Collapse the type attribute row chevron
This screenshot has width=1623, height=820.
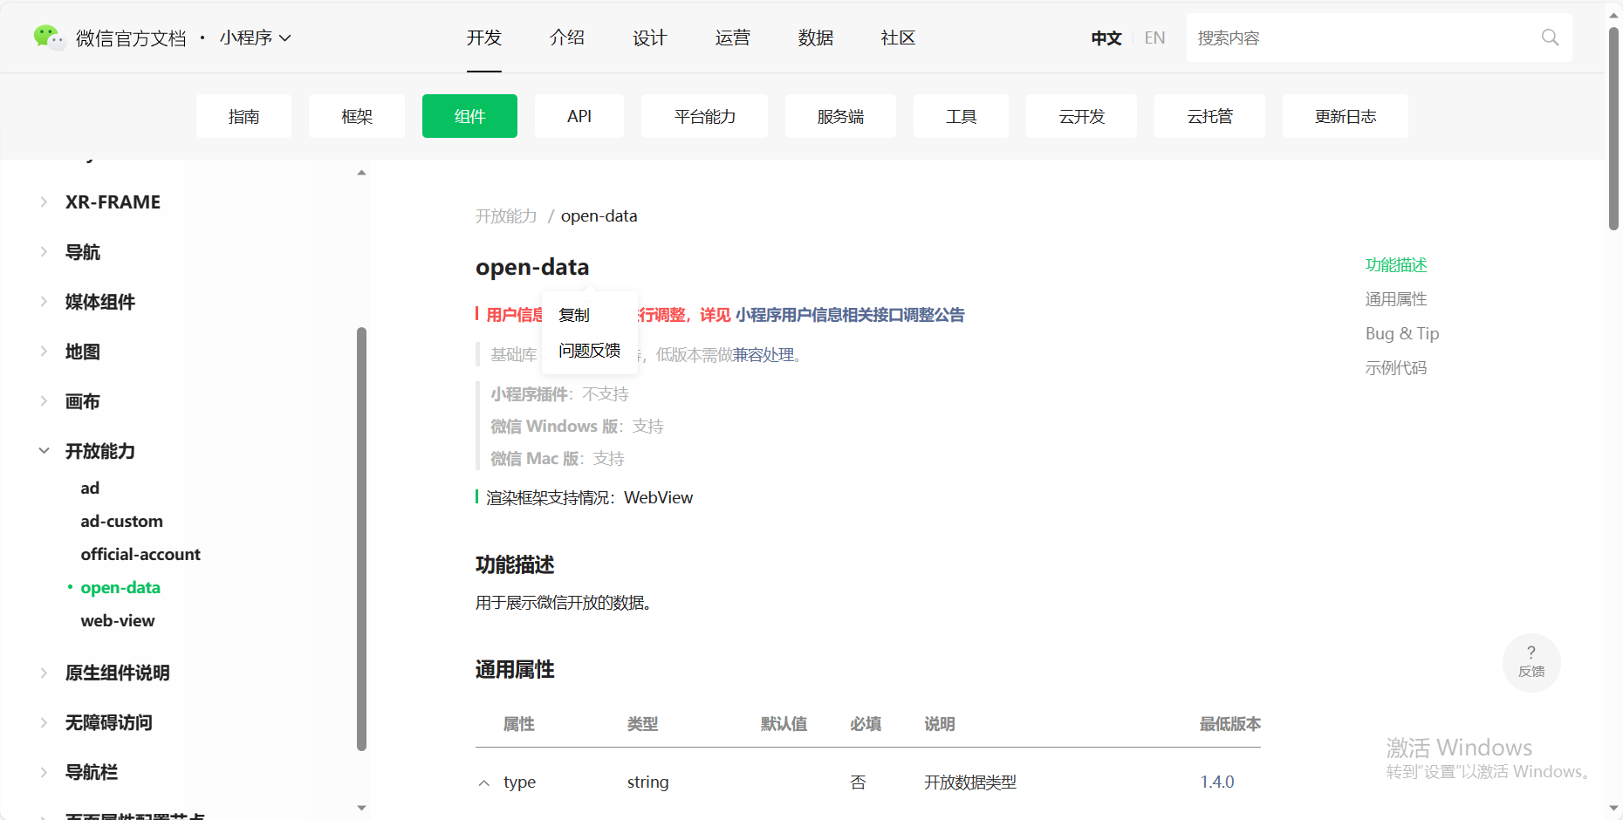click(x=484, y=782)
